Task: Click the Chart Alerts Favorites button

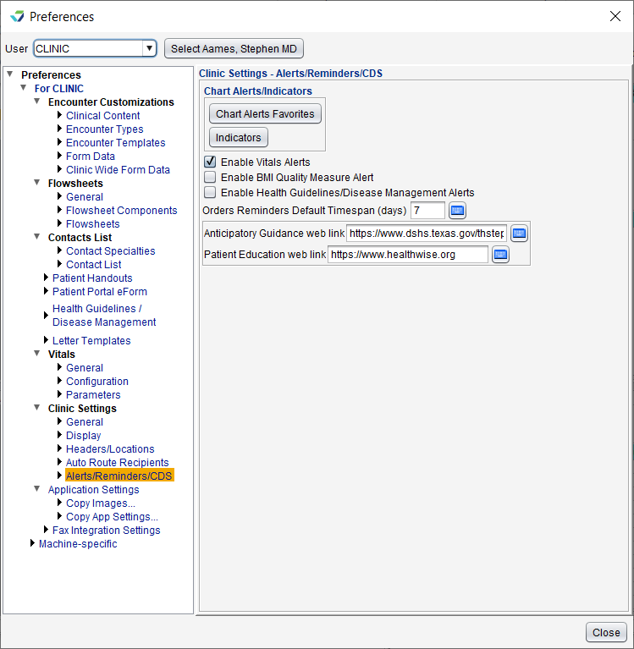Action: 265,113
